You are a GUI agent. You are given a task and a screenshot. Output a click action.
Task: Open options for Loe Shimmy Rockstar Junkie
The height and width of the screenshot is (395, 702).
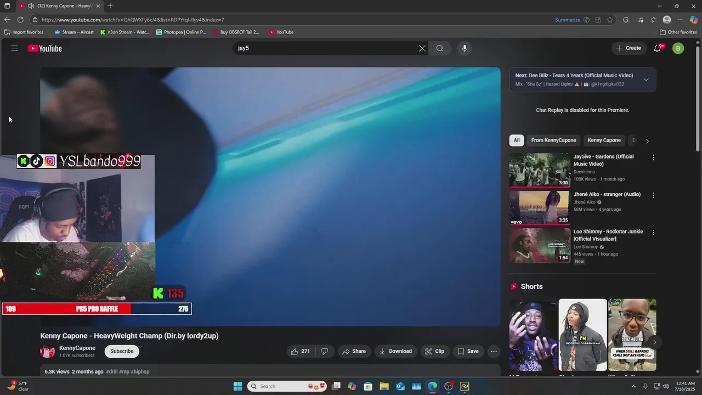coord(653,233)
